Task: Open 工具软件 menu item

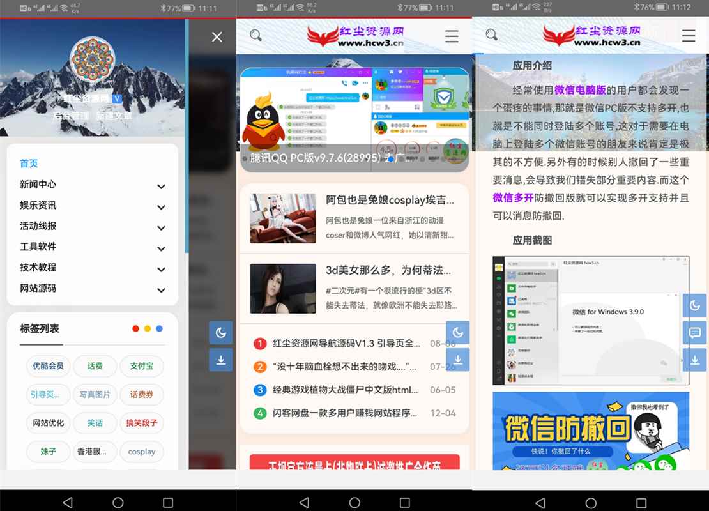Action: [38, 247]
